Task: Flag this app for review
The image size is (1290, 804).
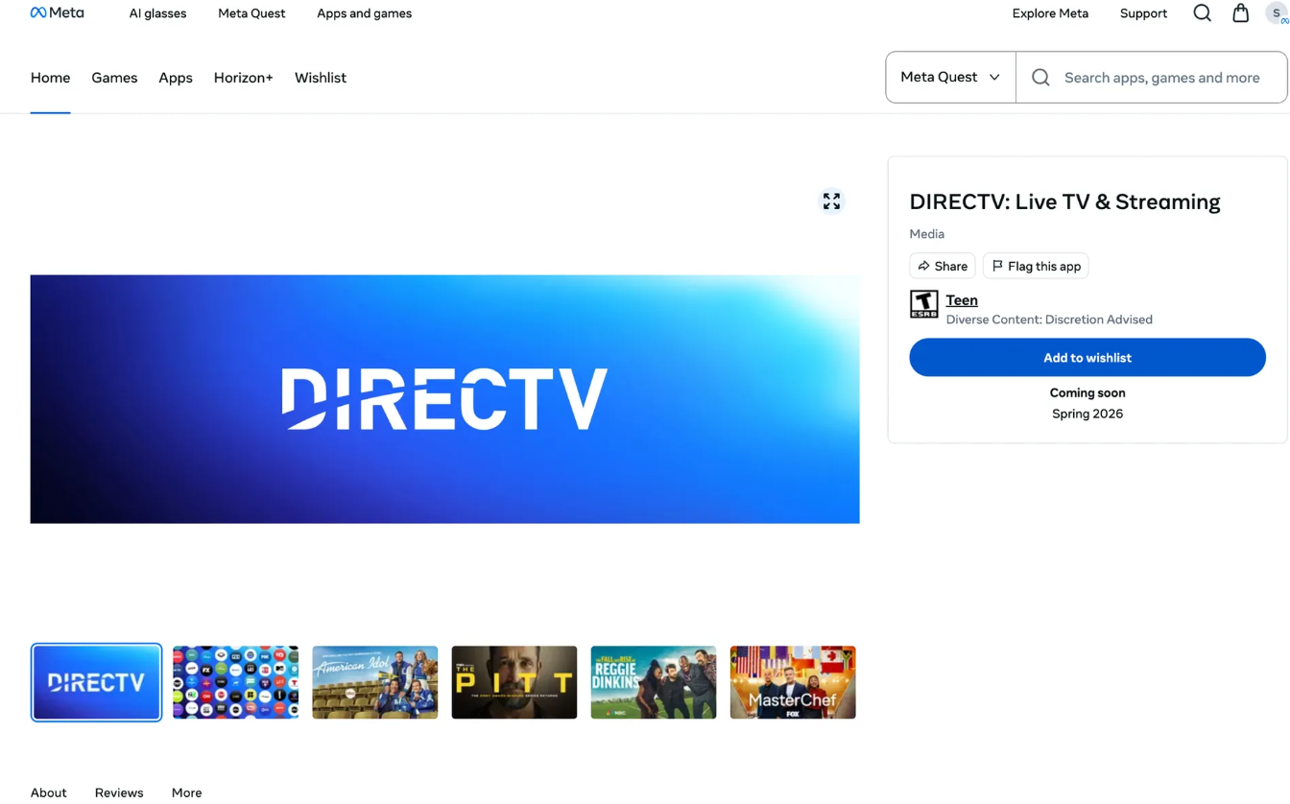Action: pos(1036,266)
